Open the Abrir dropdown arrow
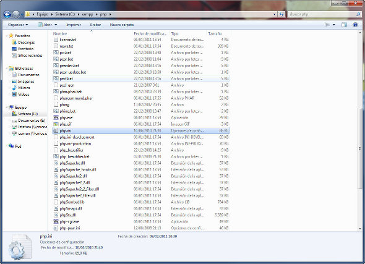This screenshot has height=264, width=365. point(56,25)
